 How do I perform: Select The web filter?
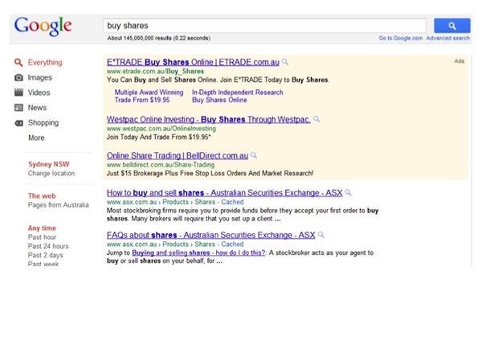42,195
